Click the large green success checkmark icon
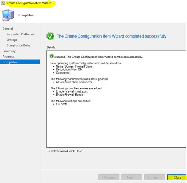This screenshot has width=187, height=183. [50, 36]
